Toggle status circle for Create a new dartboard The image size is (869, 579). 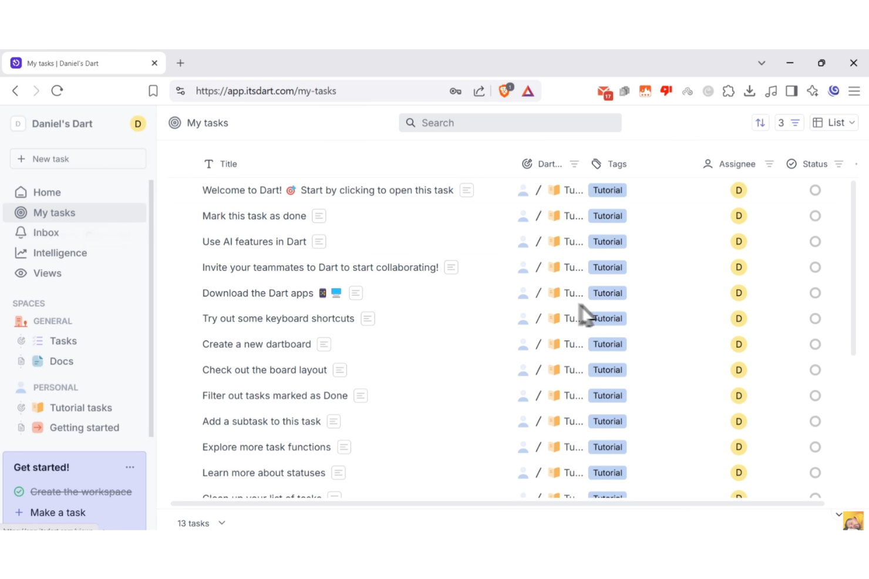[x=815, y=344]
